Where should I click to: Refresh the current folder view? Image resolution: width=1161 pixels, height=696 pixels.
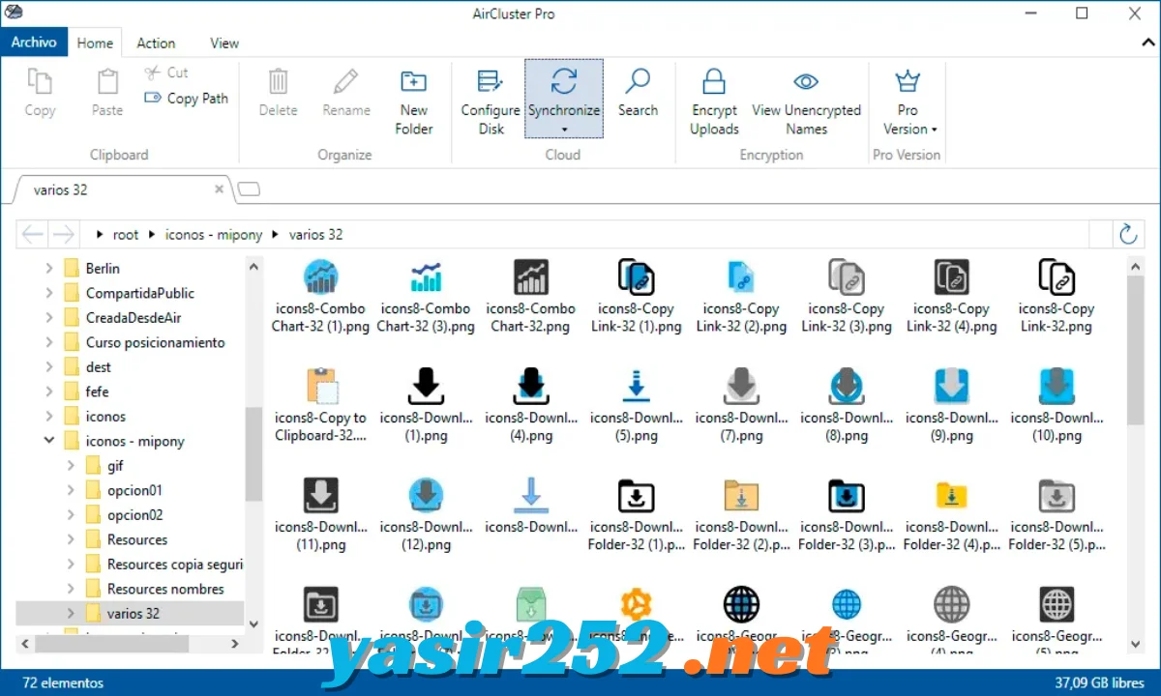[1127, 234]
